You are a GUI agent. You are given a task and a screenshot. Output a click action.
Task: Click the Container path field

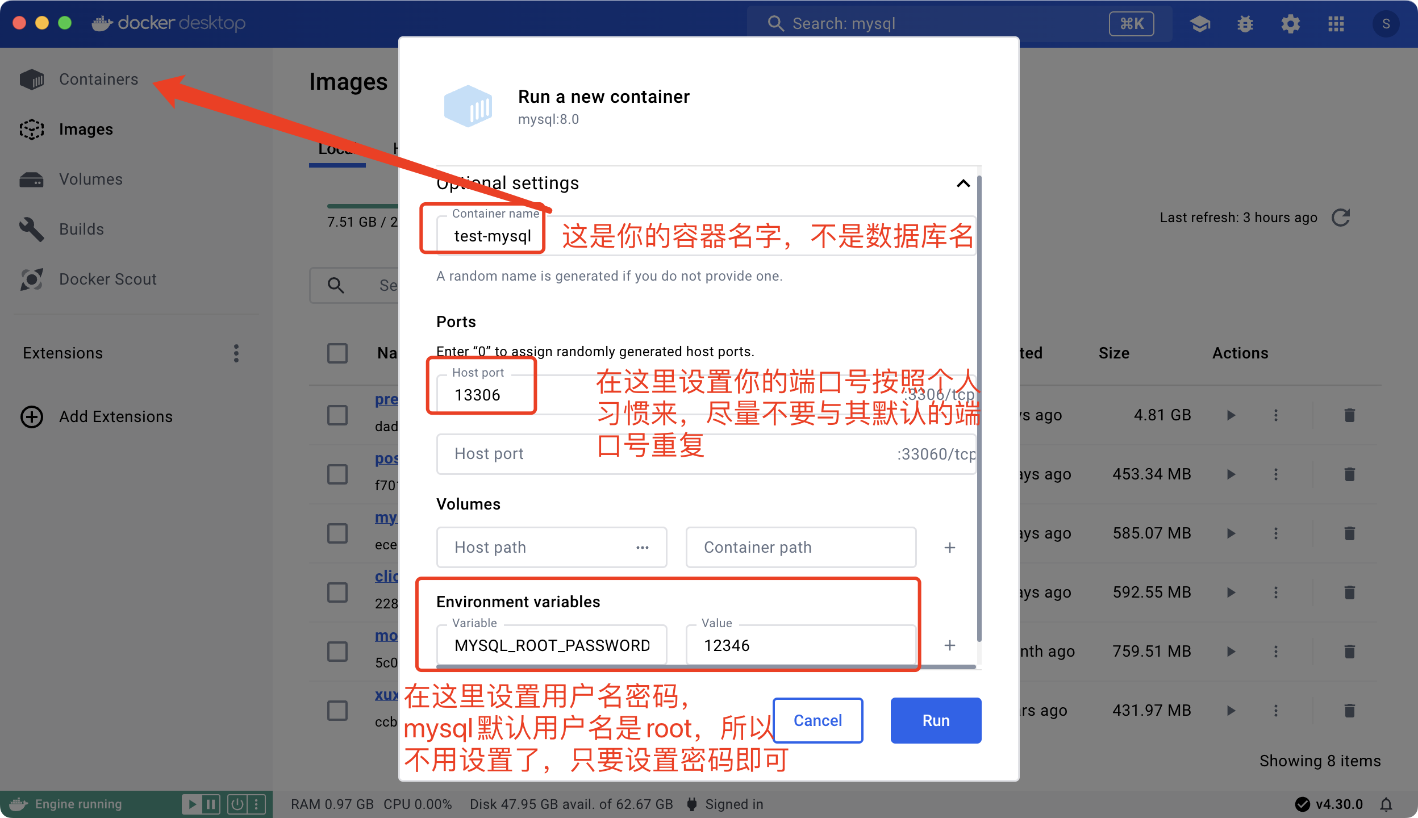point(801,547)
